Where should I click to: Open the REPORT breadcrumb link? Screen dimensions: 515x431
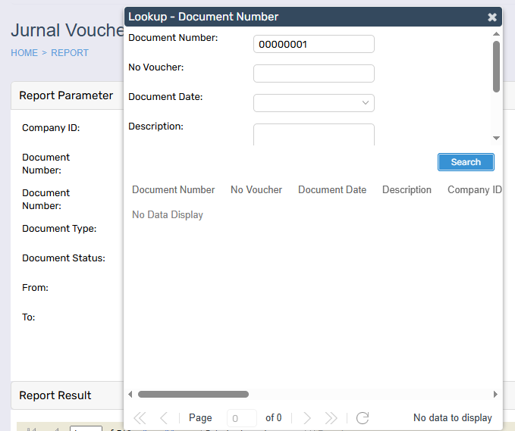(70, 53)
